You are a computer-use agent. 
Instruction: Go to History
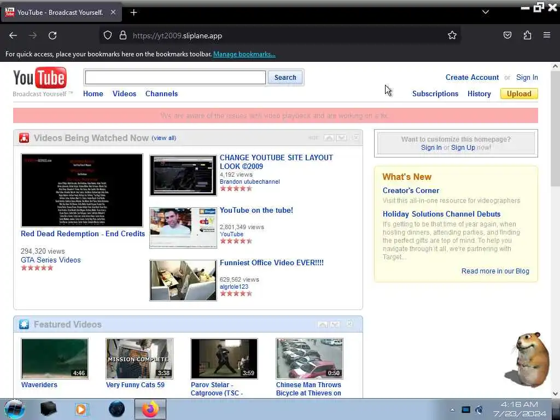[479, 94]
